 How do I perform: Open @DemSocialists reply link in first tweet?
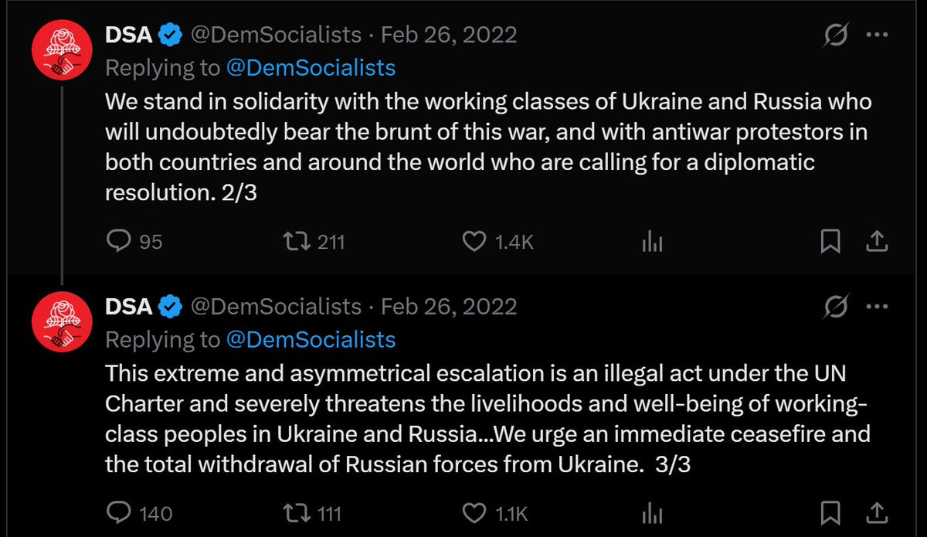[311, 68]
